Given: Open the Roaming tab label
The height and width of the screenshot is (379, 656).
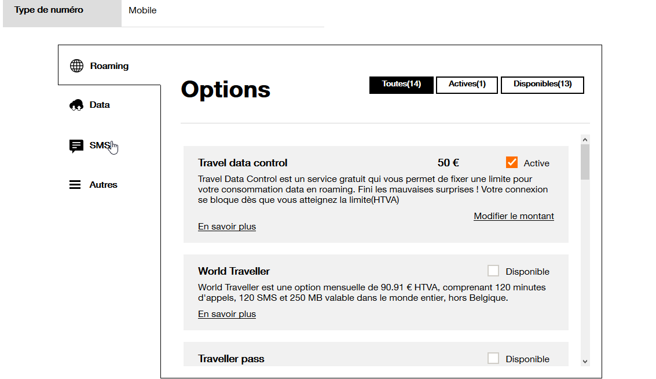Looking at the screenshot, I should (109, 66).
